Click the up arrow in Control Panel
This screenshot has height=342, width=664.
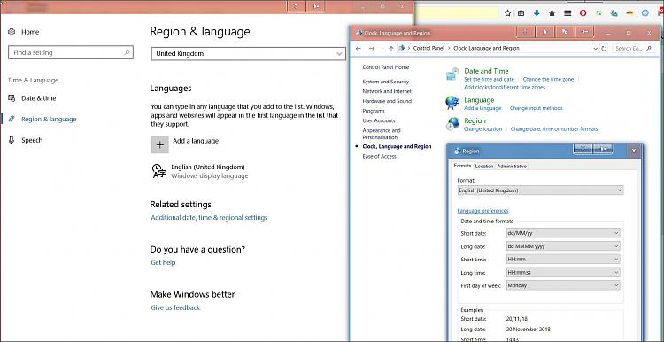(x=390, y=49)
